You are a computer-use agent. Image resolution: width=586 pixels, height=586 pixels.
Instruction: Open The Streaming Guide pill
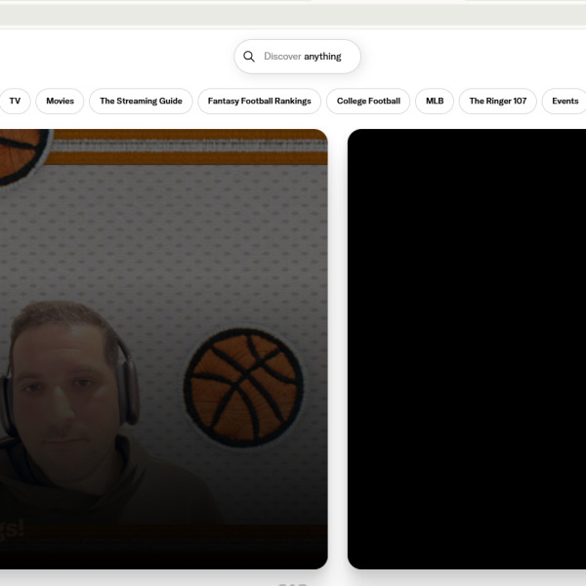(141, 101)
